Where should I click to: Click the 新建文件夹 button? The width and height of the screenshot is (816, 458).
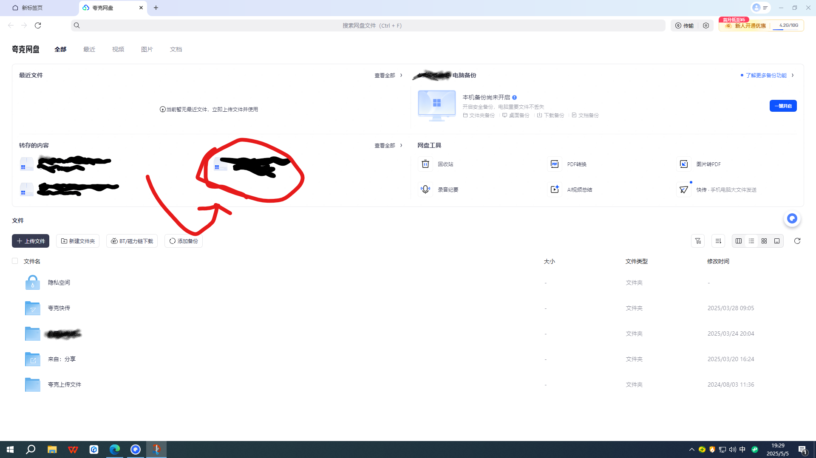[78, 241]
